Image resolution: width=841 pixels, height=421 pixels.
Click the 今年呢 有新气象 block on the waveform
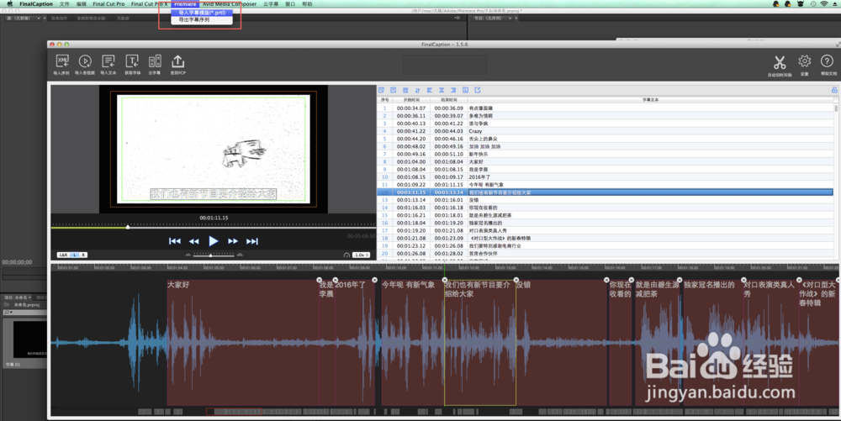[x=412, y=343]
